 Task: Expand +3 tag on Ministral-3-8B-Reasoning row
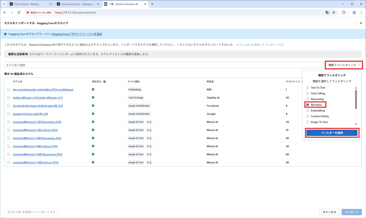coord(149,138)
